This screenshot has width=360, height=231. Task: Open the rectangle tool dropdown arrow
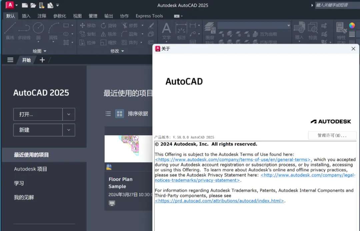[x=72, y=25]
